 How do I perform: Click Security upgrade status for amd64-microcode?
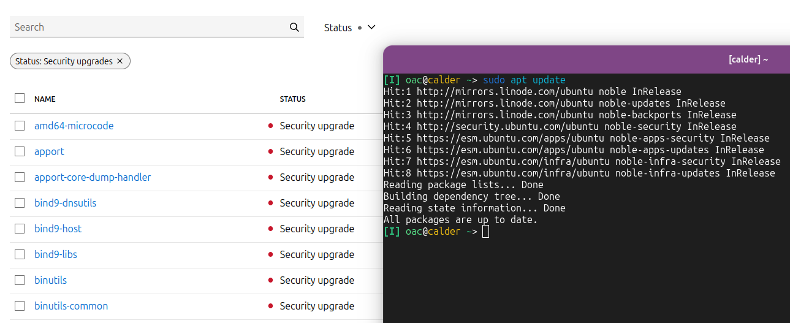[x=317, y=126]
